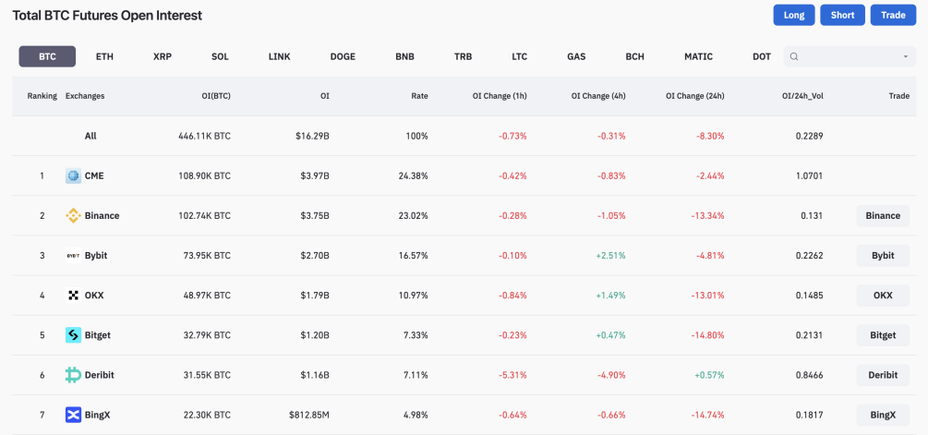The width and height of the screenshot is (928, 435).
Task: Click the Deribit logo icon
Action: pos(73,375)
